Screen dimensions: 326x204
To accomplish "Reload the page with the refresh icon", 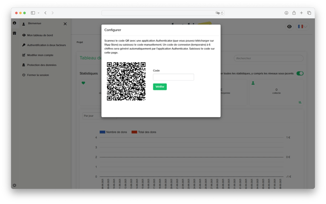I will (x=222, y=13).
